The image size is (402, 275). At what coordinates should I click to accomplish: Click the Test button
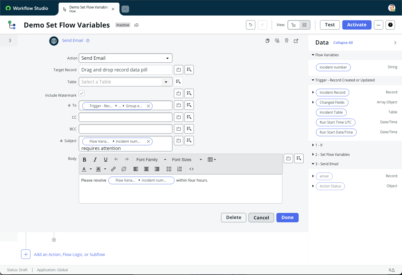pos(330,25)
